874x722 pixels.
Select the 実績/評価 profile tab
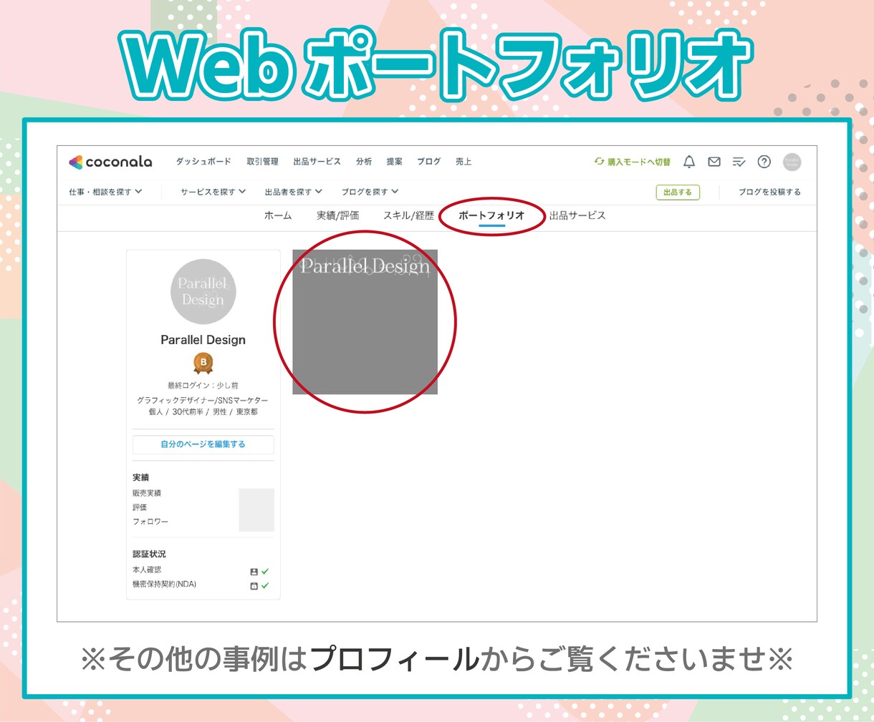pyautogui.click(x=338, y=215)
